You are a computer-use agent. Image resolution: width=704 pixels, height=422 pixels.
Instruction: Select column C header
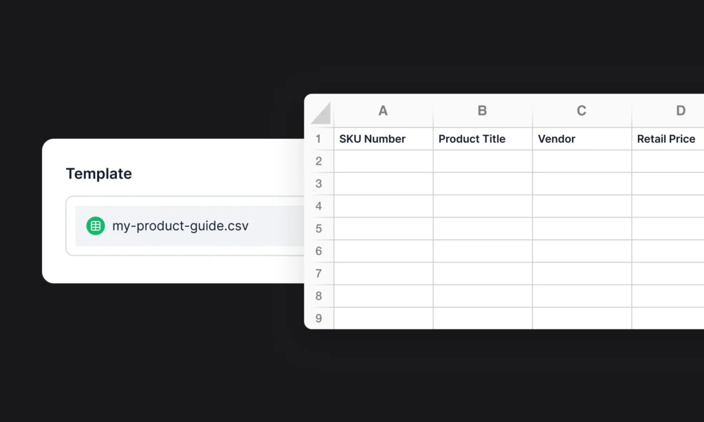click(x=581, y=111)
